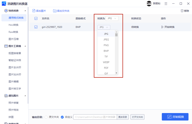Click the format list scroll-up arrow
The width and height of the screenshot is (192, 124).
coord(116,32)
